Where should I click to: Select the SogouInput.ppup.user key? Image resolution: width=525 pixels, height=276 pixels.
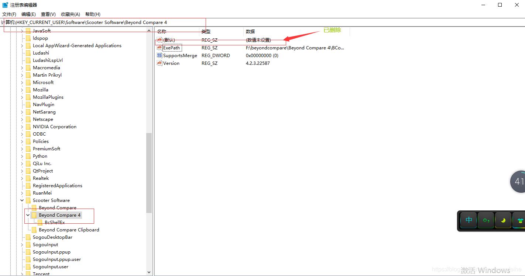coord(56,259)
